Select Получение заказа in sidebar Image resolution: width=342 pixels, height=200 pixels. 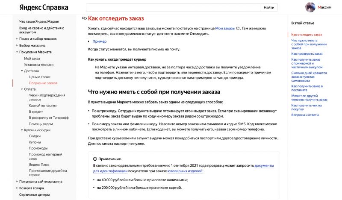[x=43, y=83]
